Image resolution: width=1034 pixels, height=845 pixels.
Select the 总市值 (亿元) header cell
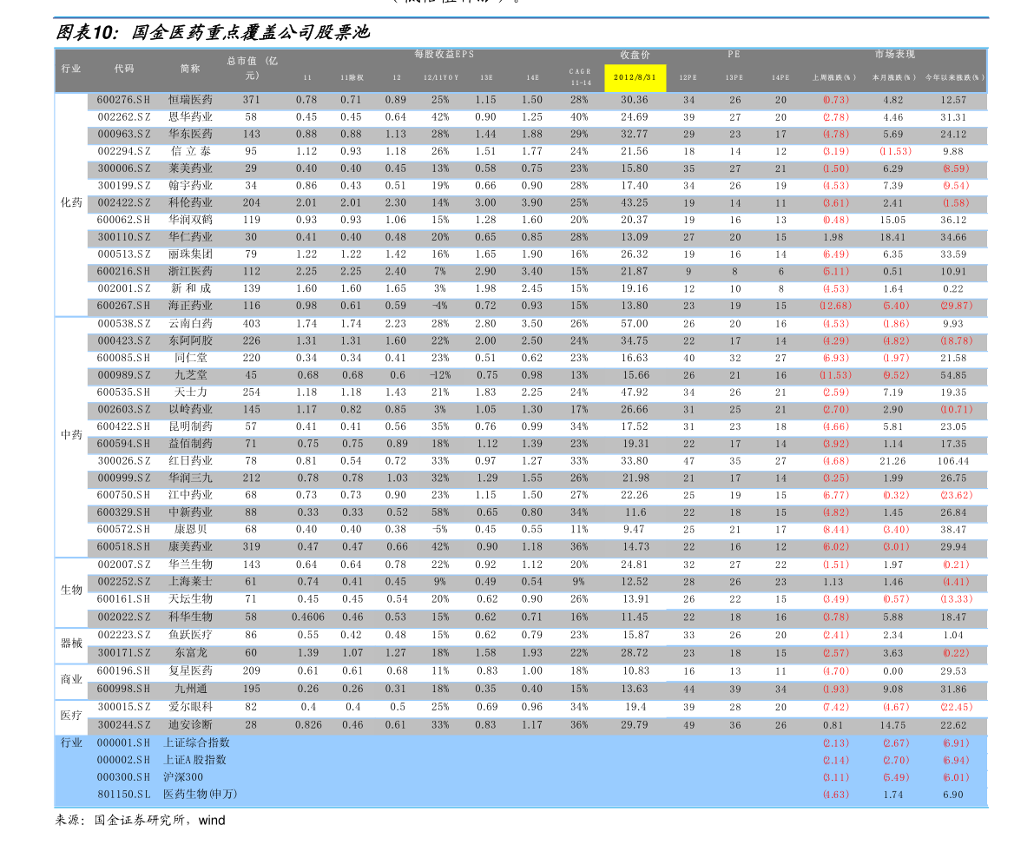pos(251,67)
